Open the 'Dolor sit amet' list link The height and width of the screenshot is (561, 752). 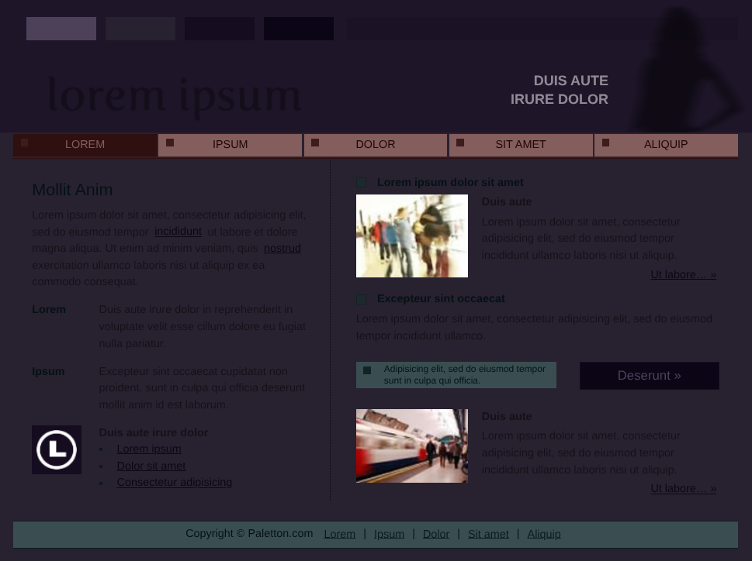pyautogui.click(x=151, y=466)
